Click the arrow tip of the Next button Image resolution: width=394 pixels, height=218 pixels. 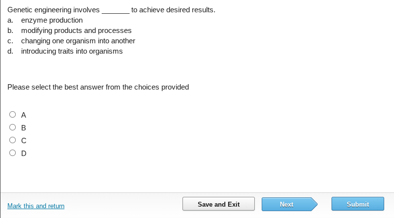point(314,204)
